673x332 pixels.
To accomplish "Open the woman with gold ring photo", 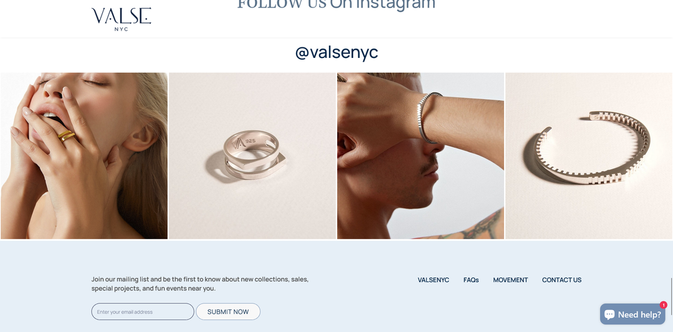I will pos(84,156).
